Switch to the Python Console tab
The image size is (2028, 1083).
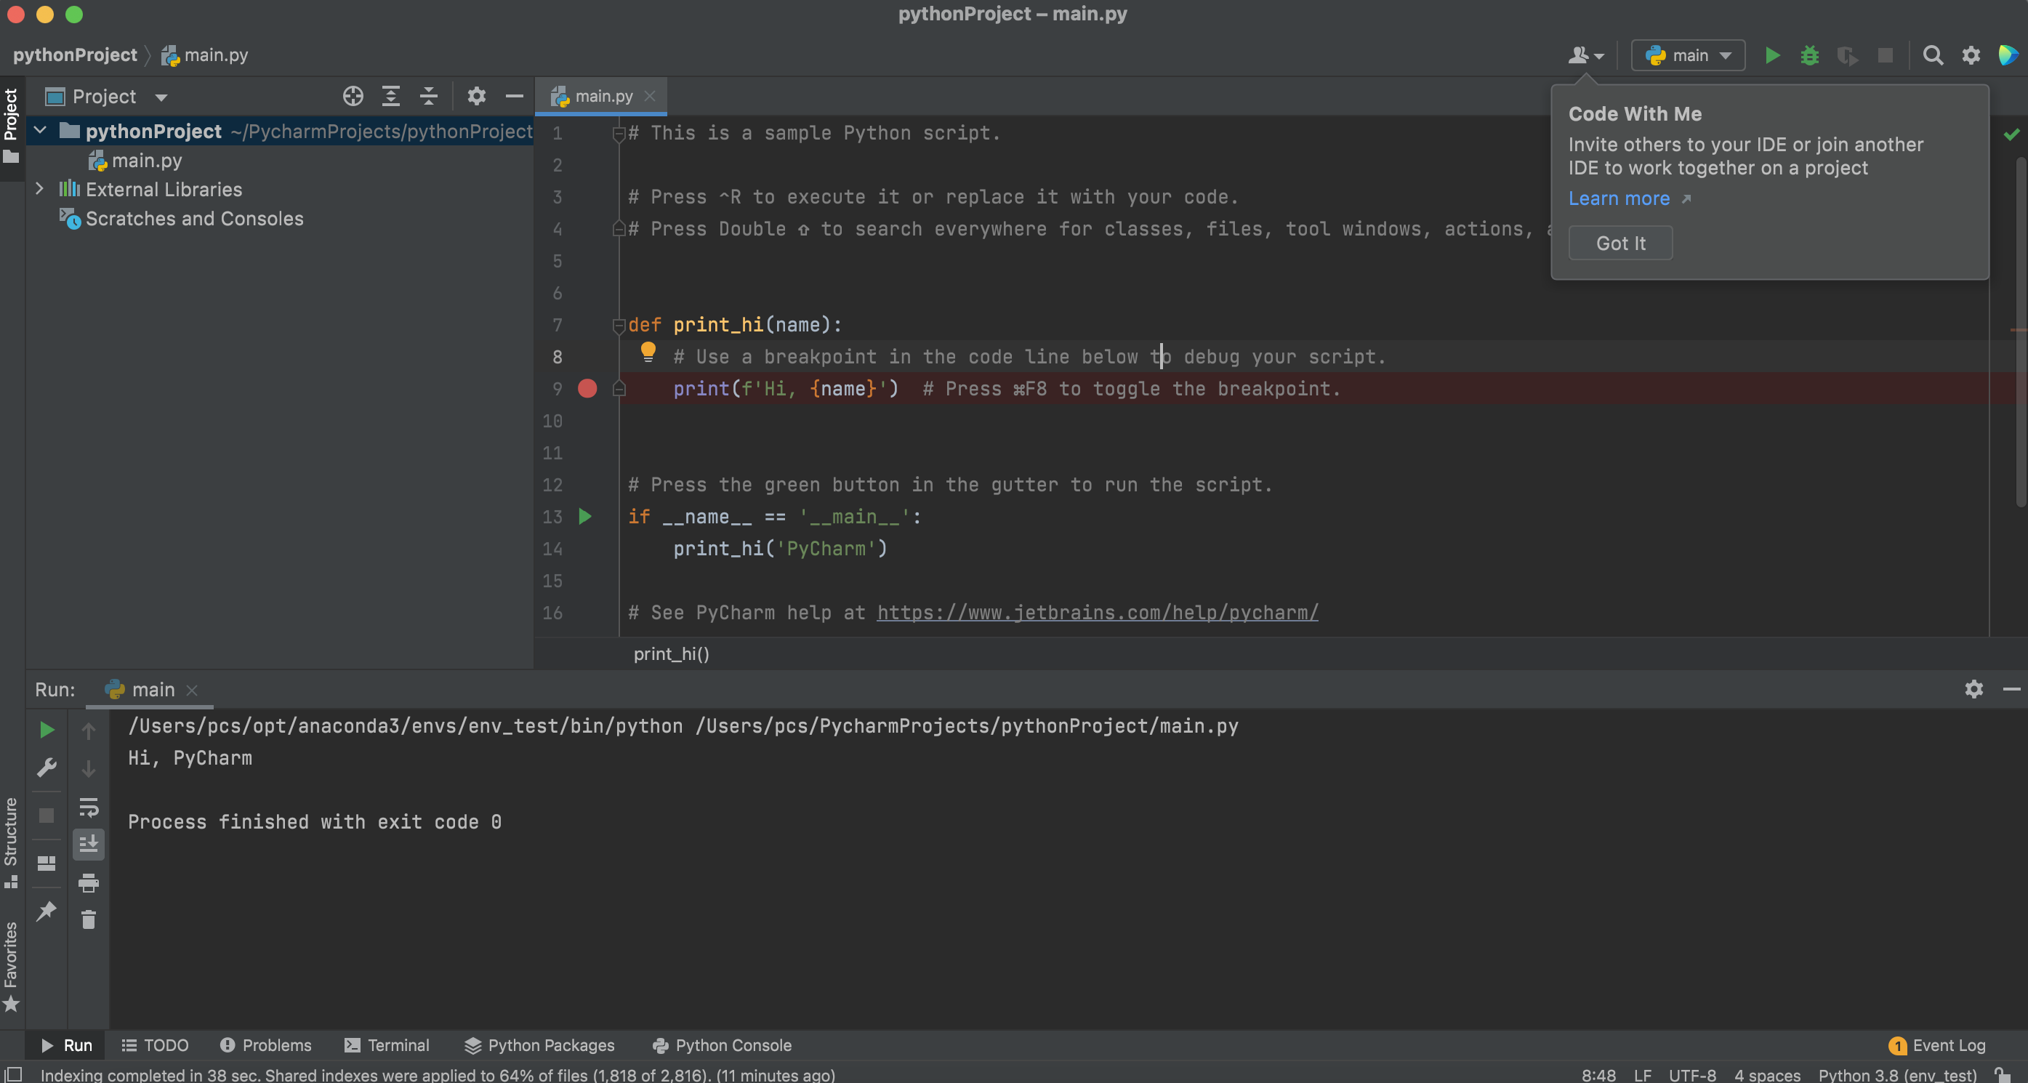pos(723,1045)
